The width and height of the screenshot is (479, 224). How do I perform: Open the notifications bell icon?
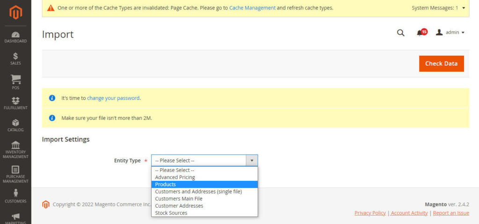tap(420, 33)
